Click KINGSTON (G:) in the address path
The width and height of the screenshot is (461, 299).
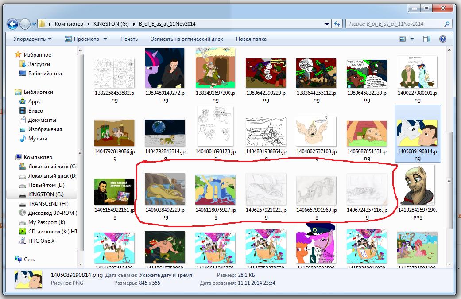[111, 24]
